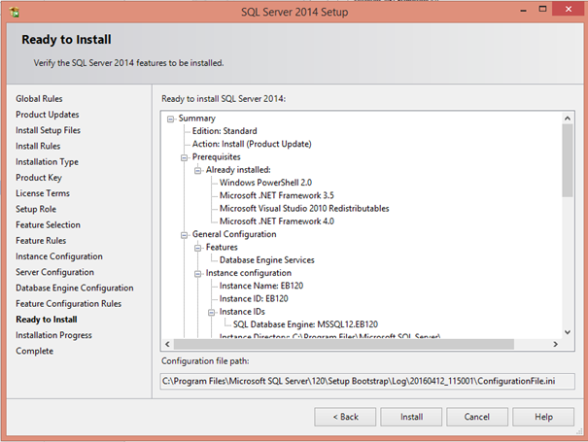Cancel the SQL Server setup

[x=477, y=417]
